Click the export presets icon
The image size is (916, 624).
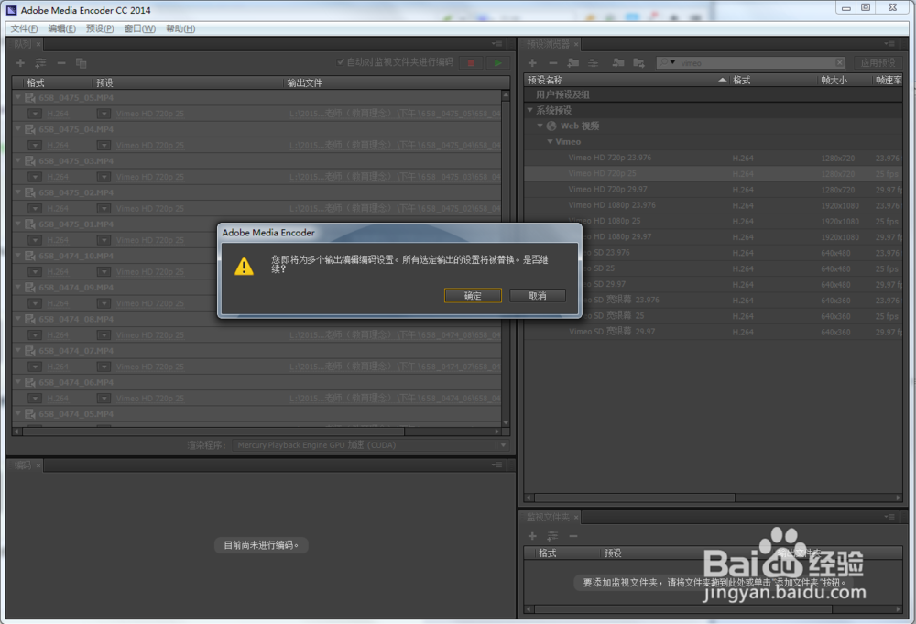638,63
